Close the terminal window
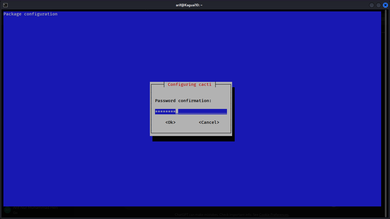390x219 pixels. [385, 5]
